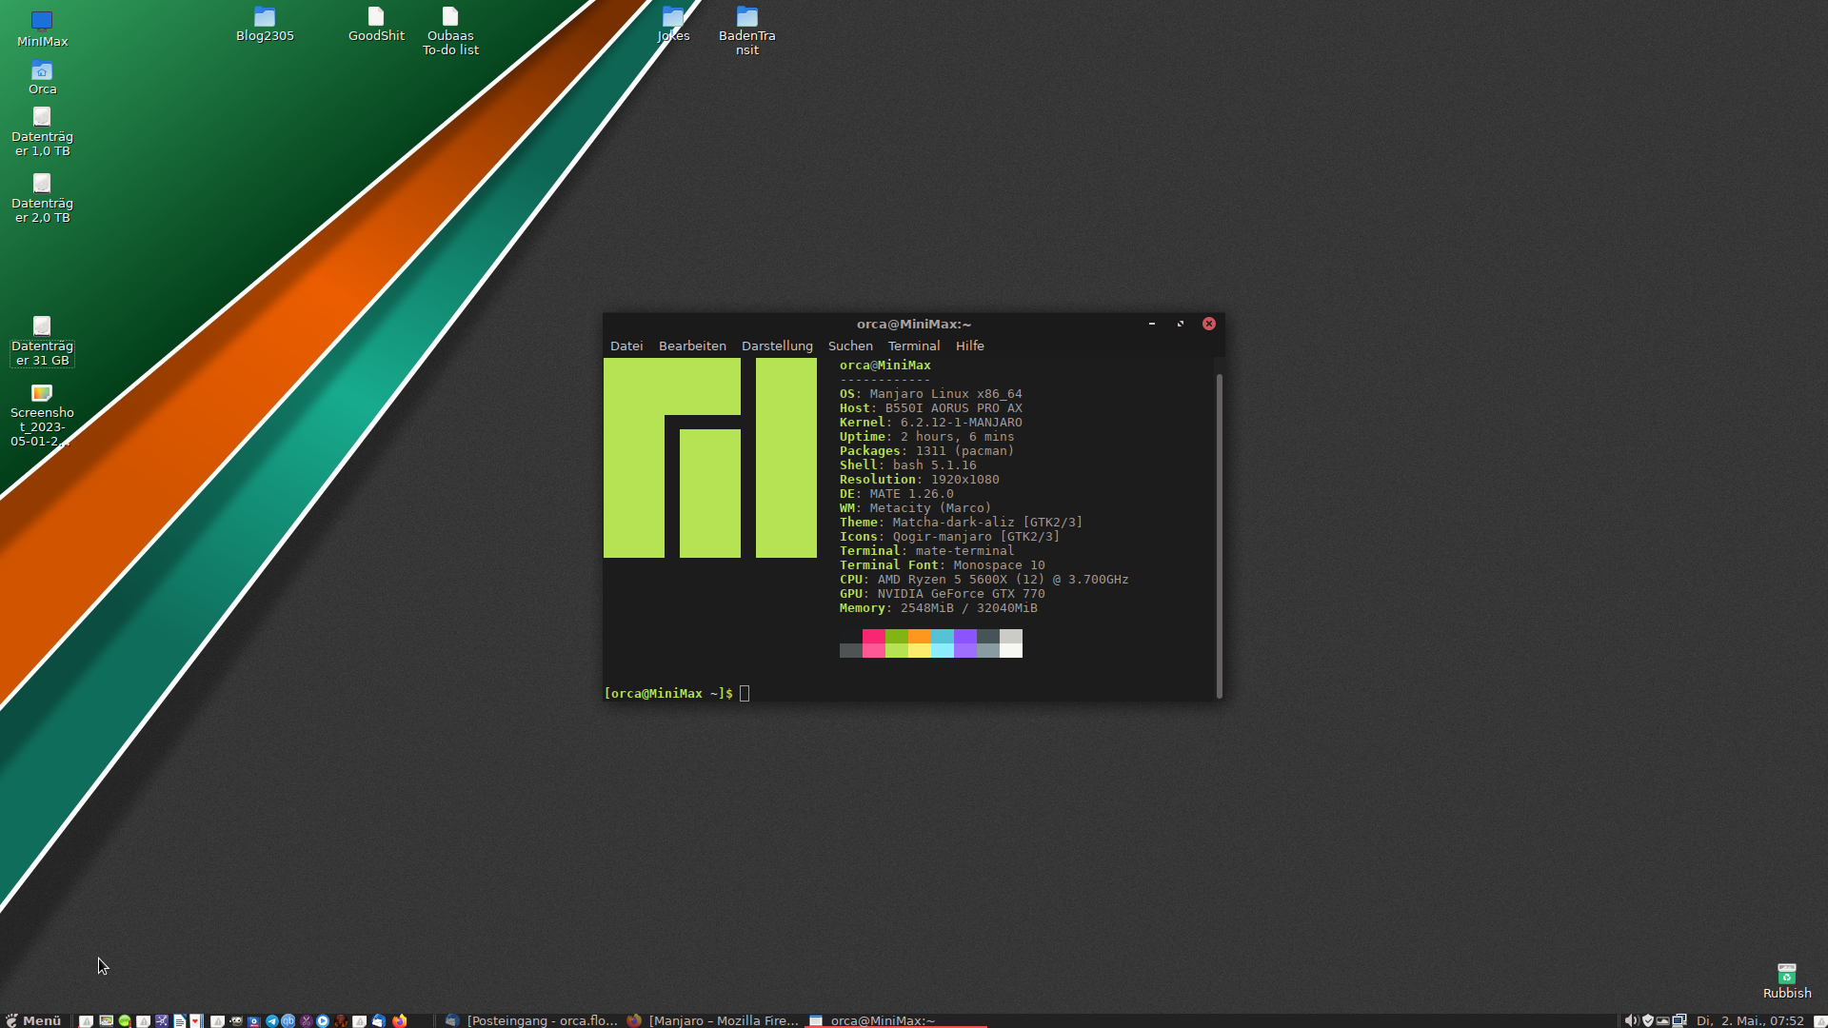
Task: Open the Terminal menu item
Action: coord(914,346)
